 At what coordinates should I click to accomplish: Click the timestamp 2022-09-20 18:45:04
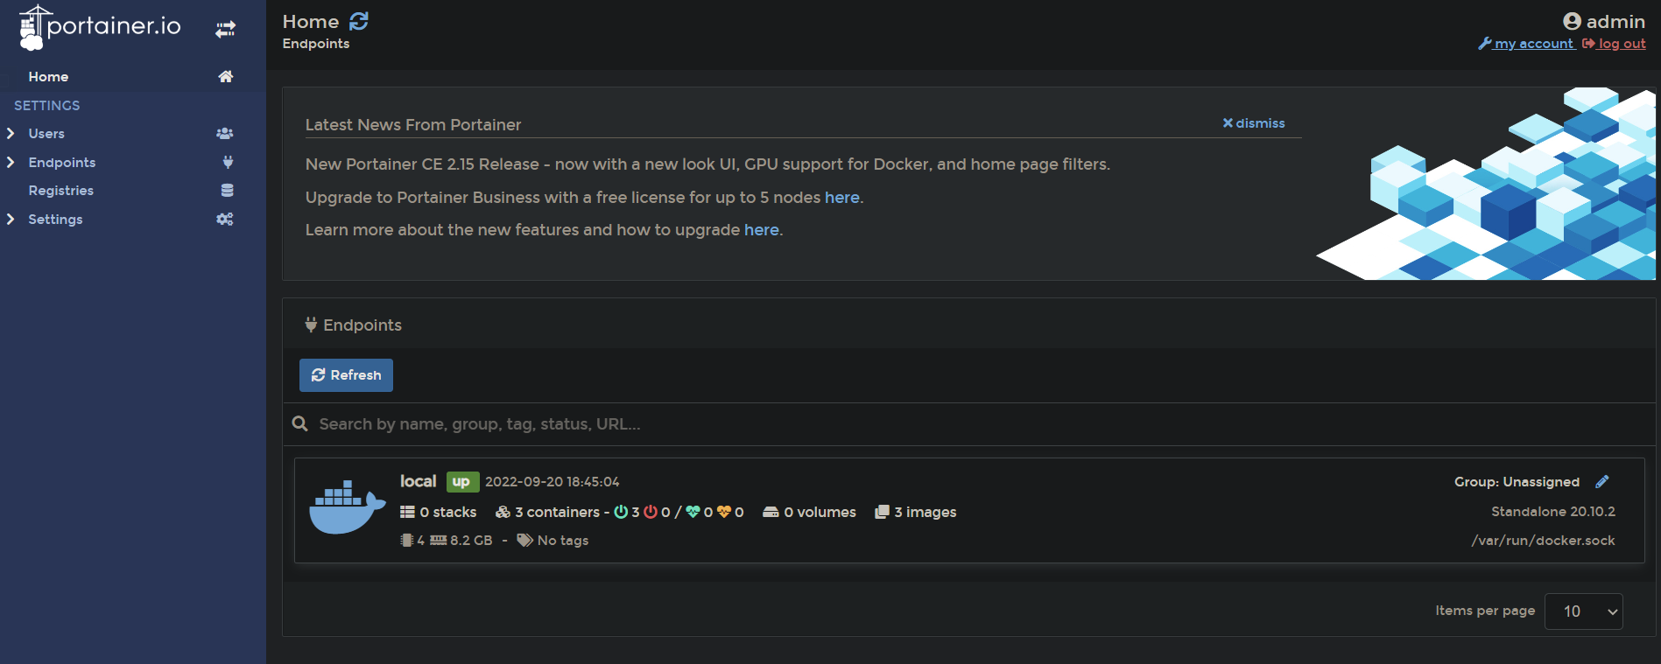tap(552, 482)
